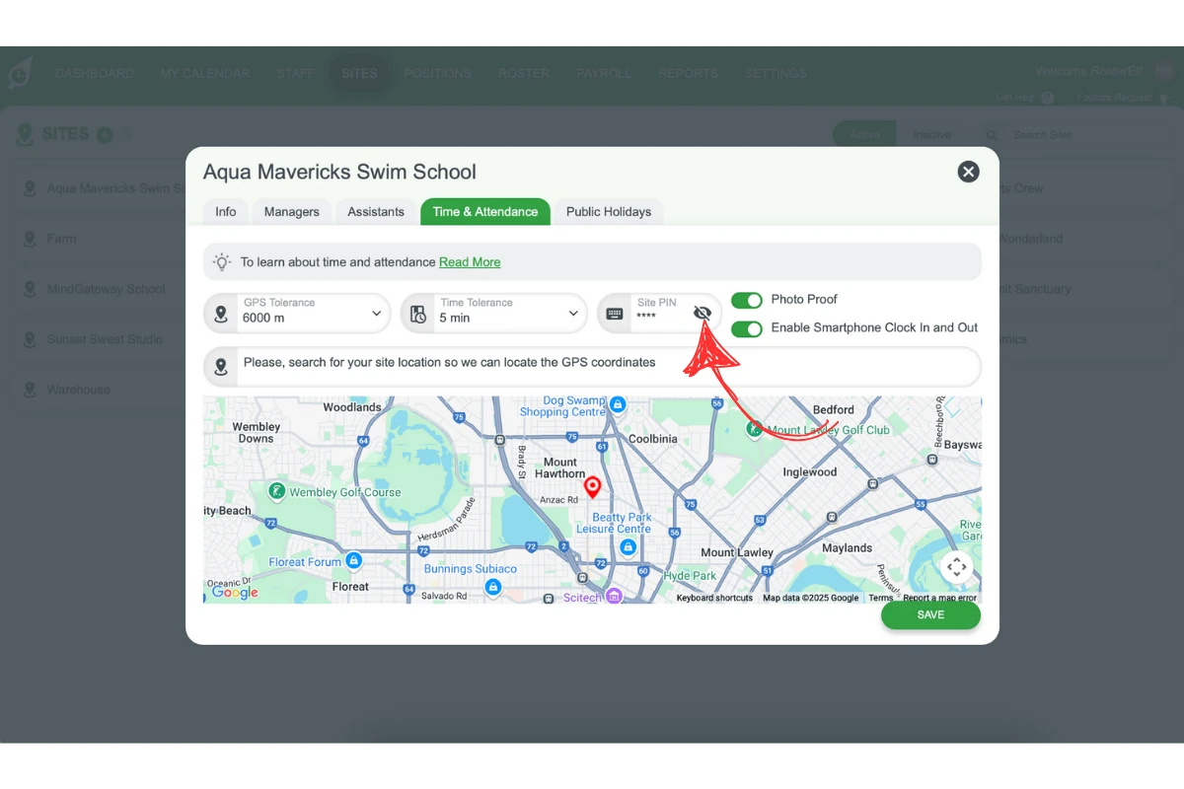The height and width of the screenshot is (789, 1184).
Task: Click the Dog Swamp Shopping Centre marker
Action: 618,404
